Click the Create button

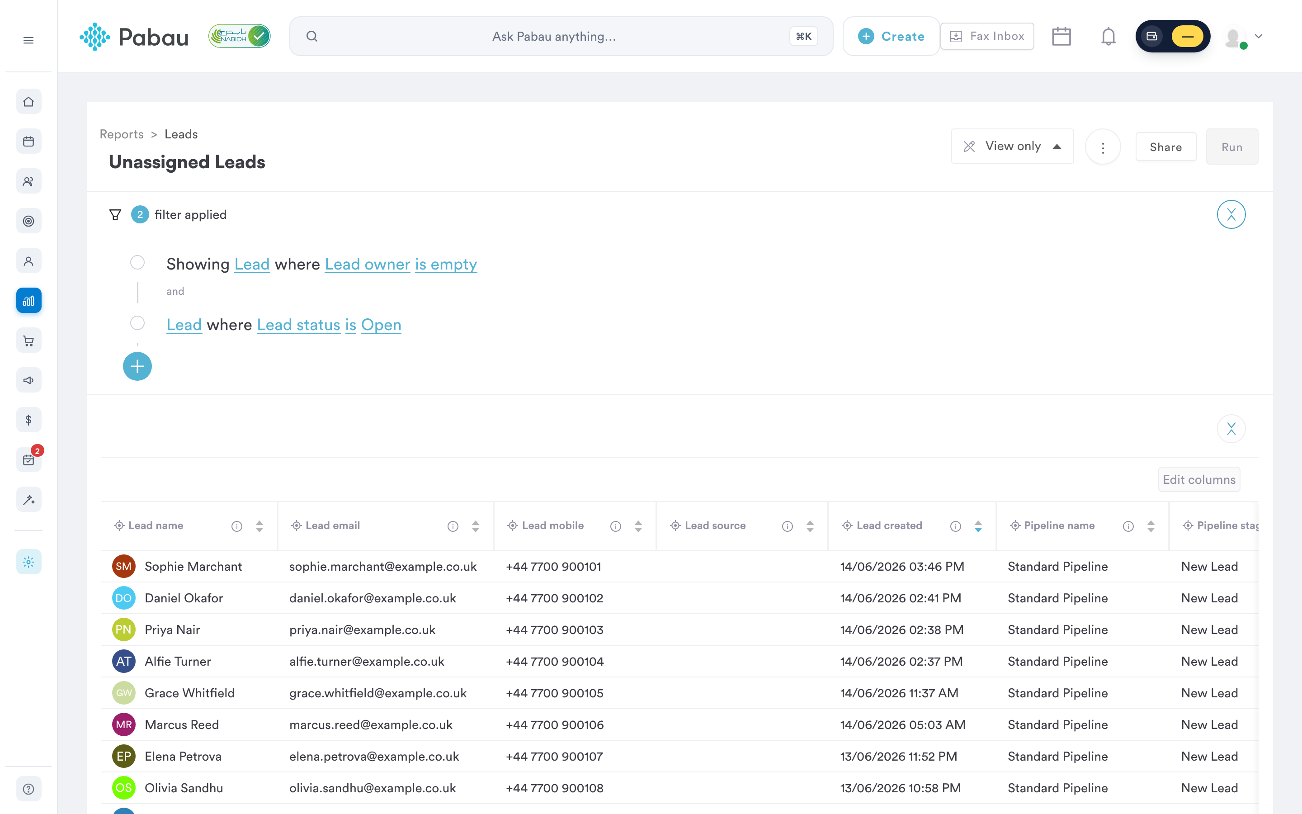891,36
